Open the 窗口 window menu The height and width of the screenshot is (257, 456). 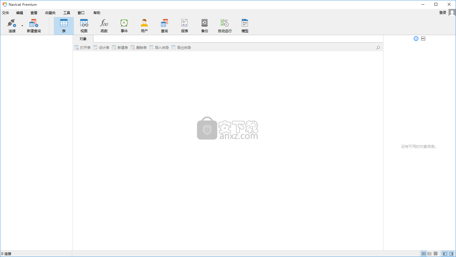coord(81,13)
